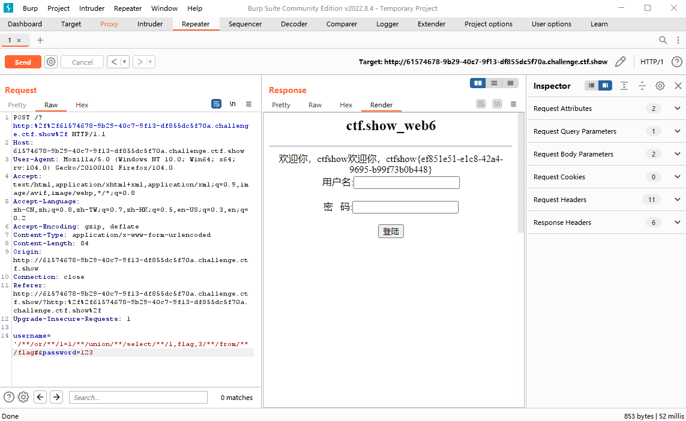Click 登陆 login button in rendered page
Image resolution: width=686 pixels, height=421 pixels.
(x=391, y=231)
